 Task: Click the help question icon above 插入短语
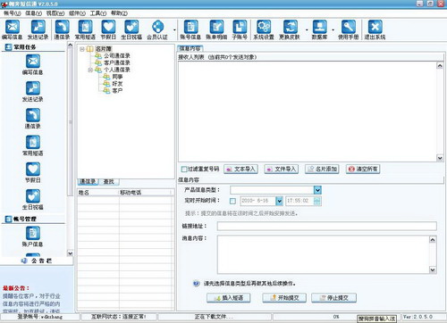pyautogui.click(x=196, y=283)
